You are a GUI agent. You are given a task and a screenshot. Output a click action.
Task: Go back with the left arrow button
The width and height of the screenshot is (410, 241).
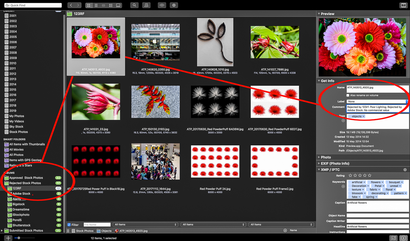(x=71, y=5)
